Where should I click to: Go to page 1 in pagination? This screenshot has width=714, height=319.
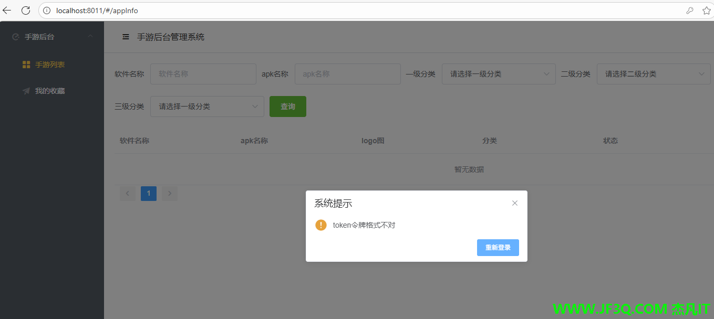click(149, 194)
